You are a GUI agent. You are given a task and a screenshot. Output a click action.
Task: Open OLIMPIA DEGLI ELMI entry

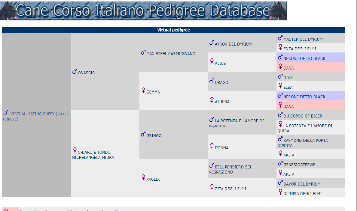point(303,194)
